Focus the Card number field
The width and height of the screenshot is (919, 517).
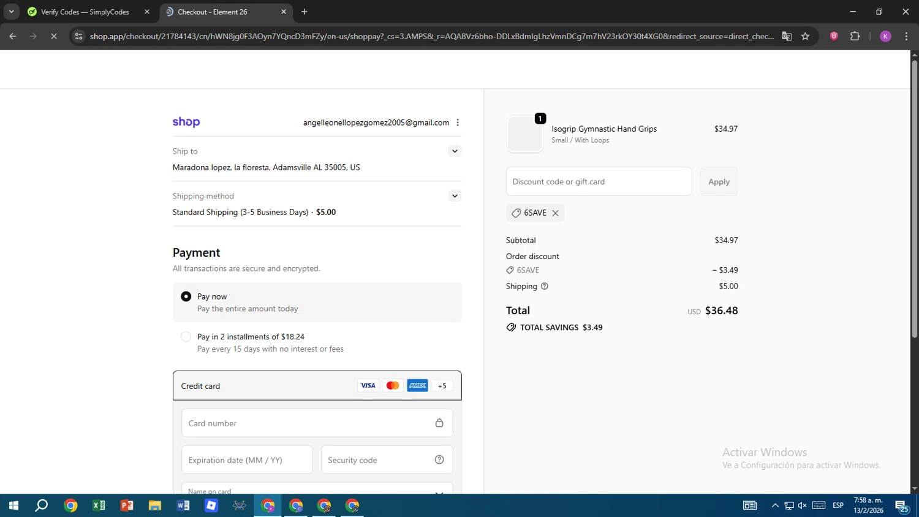[317, 423]
